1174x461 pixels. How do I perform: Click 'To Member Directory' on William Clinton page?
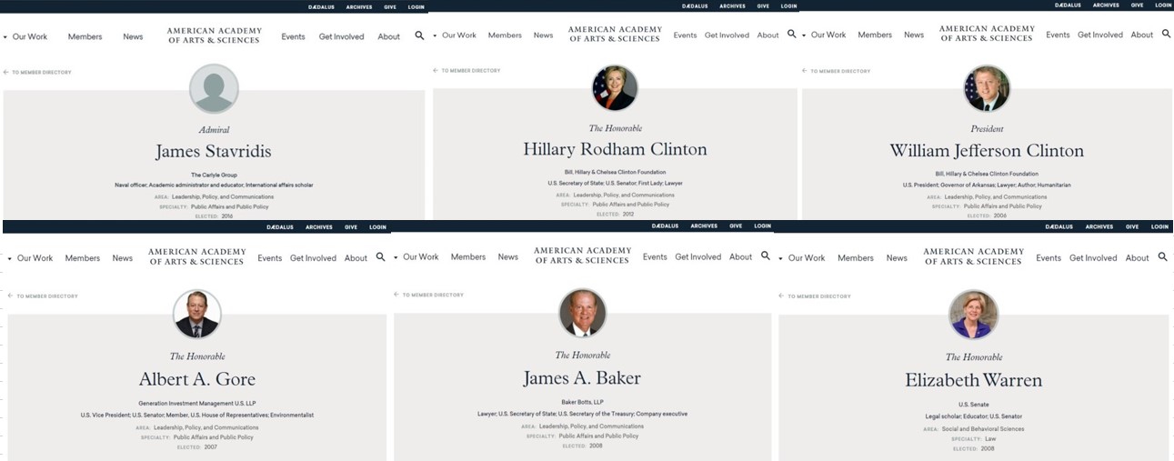click(840, 71)
